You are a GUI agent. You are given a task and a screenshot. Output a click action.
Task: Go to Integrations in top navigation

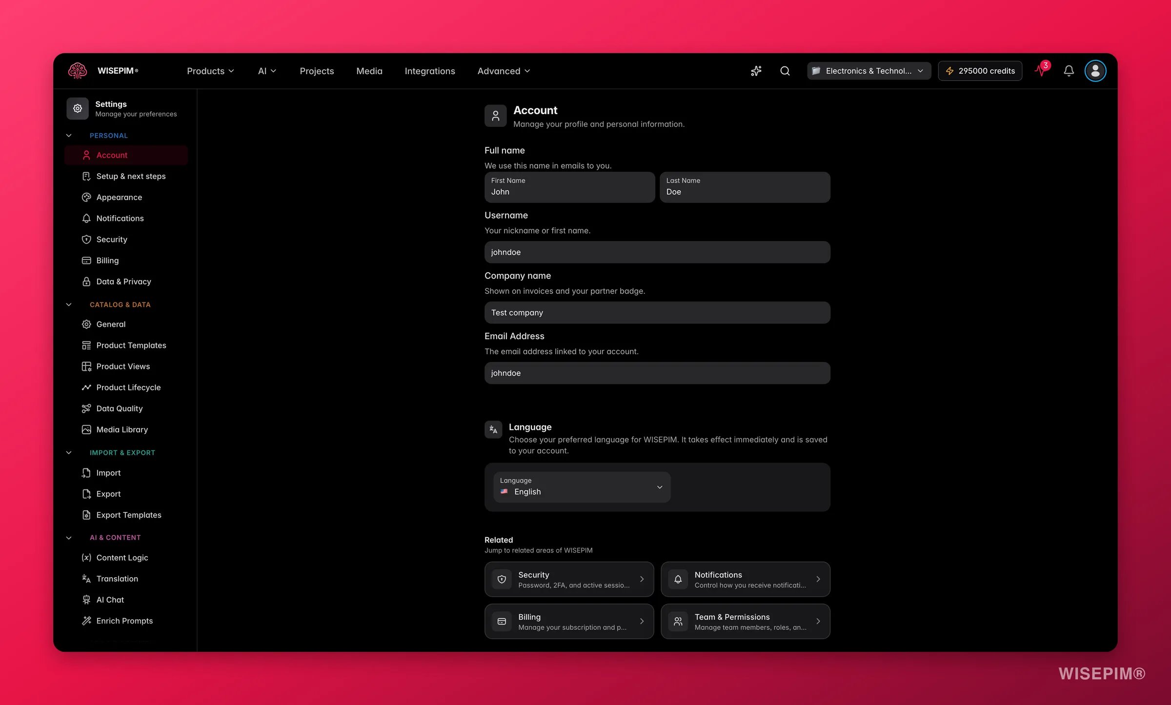[430, 71]
